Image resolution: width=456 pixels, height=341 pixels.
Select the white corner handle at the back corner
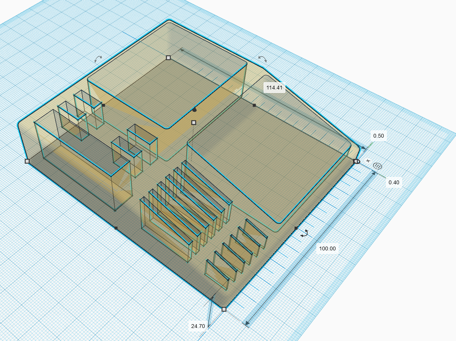click(168, 58)
